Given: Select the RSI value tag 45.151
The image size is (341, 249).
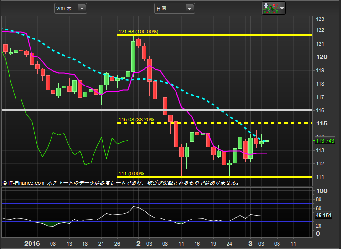Looking at the screenshot, I should click(x=323, y=215).
